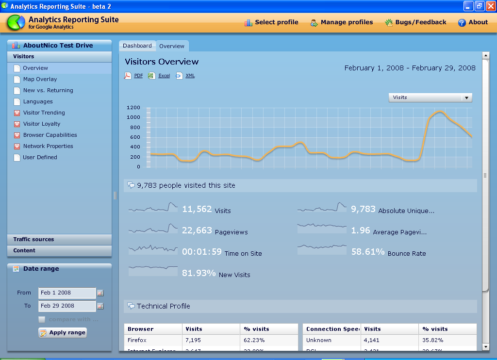Viewport: 497px width, 360px height.
Task: Export report via XML link
Action: (x=190, y=76)
